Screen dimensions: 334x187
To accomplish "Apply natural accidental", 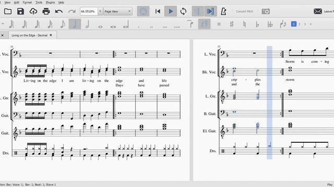I will [x=244, y=24].
